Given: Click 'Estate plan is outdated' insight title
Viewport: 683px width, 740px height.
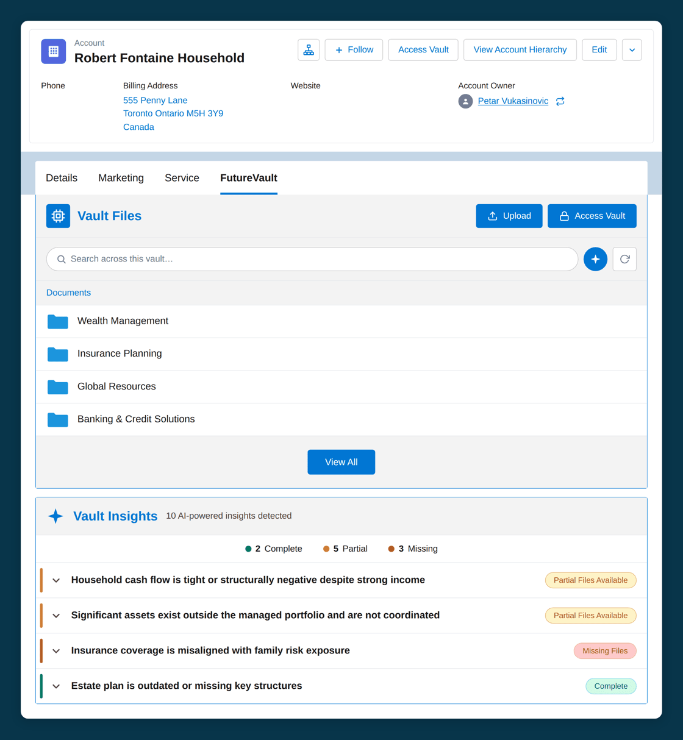Looking at the screenshot, I should (x=187, y=686).
